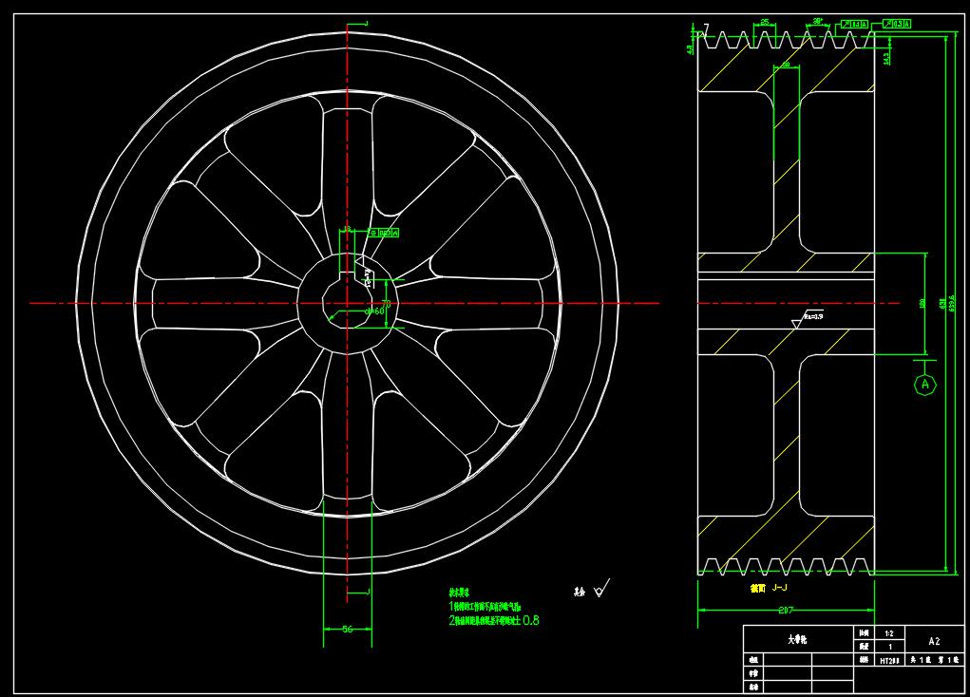The height and width of the screenshot is (697, 970).
Task: Click the datum A hexagon symbol
Action: [925, 384]
